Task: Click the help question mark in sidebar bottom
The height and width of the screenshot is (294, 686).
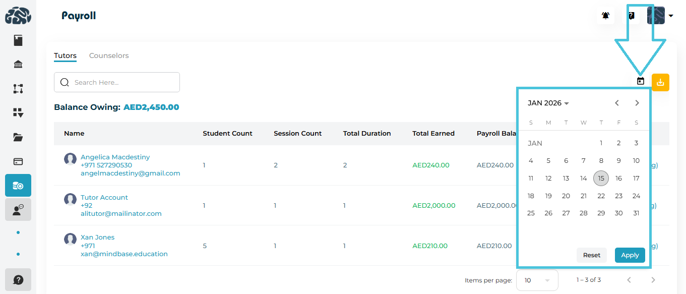Action: pos(18,279)
